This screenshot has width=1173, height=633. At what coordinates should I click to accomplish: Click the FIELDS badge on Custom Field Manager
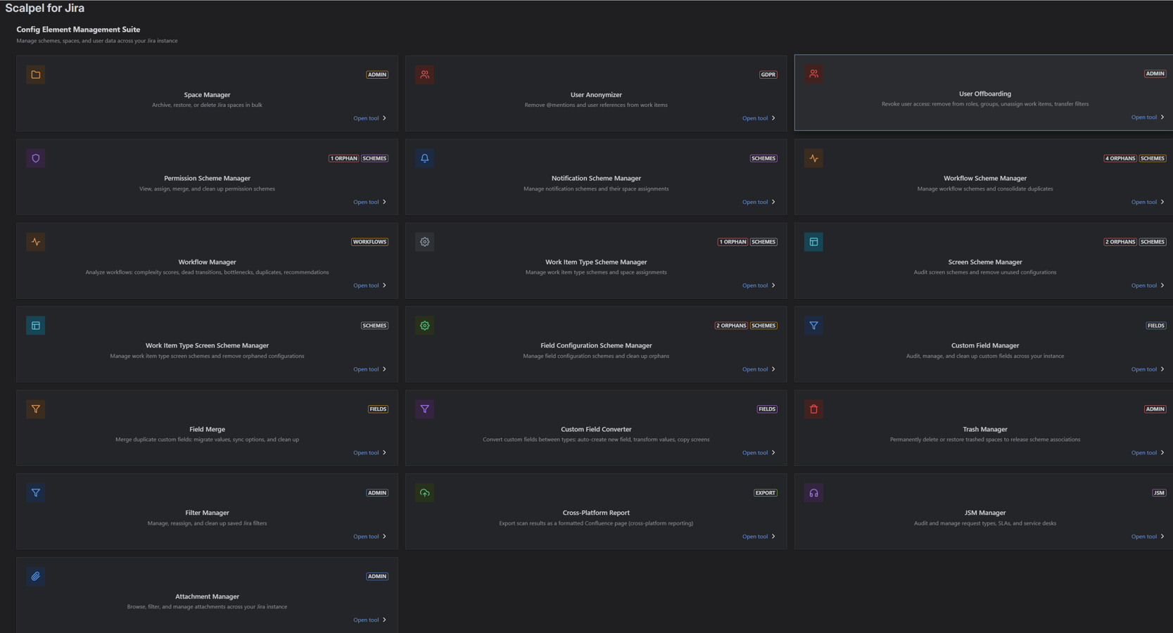1156,326
